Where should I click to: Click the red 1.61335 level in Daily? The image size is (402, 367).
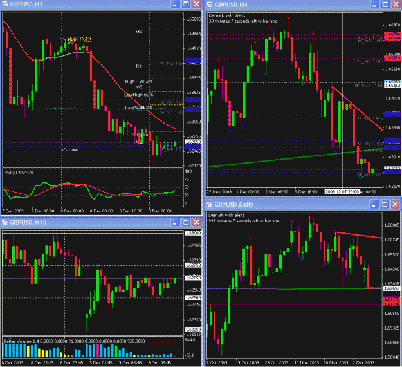(392, 304)
